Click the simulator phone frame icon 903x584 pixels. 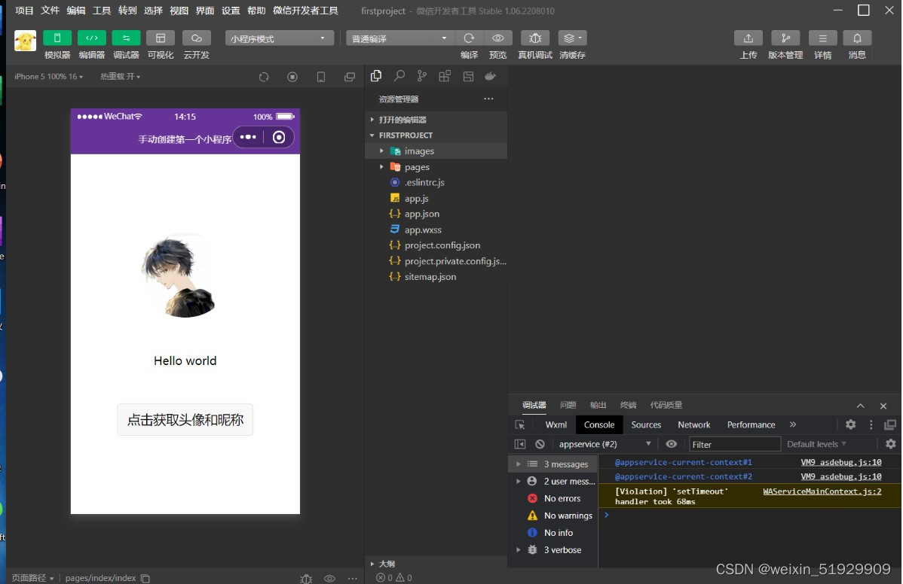(321, 77)
